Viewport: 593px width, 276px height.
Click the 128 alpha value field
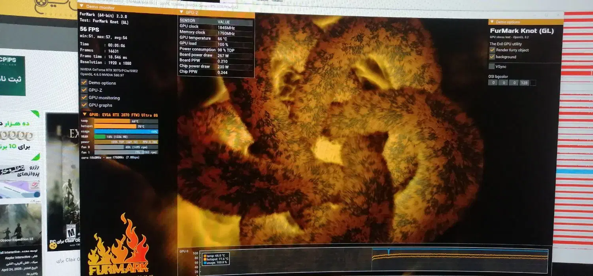coord(524,83)
